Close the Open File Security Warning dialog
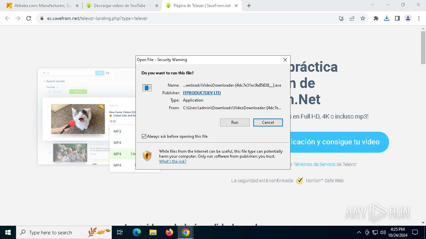Viewport: 426px width, 239px height. coord(285,60)
